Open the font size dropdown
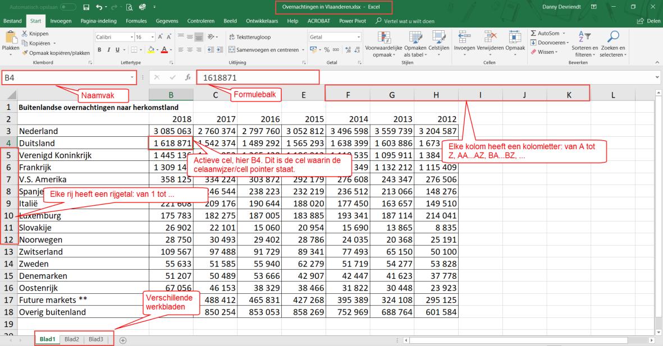 (x=152, y=37)
